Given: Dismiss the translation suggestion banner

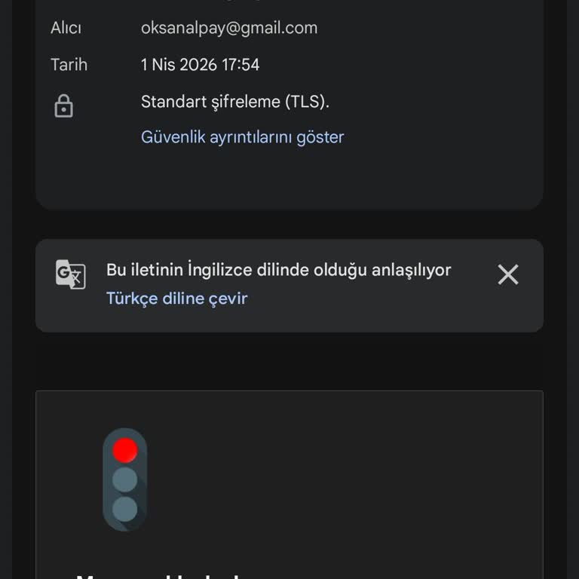Looking at the screenshot, I should coord(508,274).
